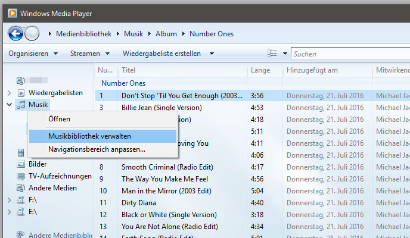Click the Musik breadcrumb link
This screenshot has width=410, height=238.
tap(133, 34)
